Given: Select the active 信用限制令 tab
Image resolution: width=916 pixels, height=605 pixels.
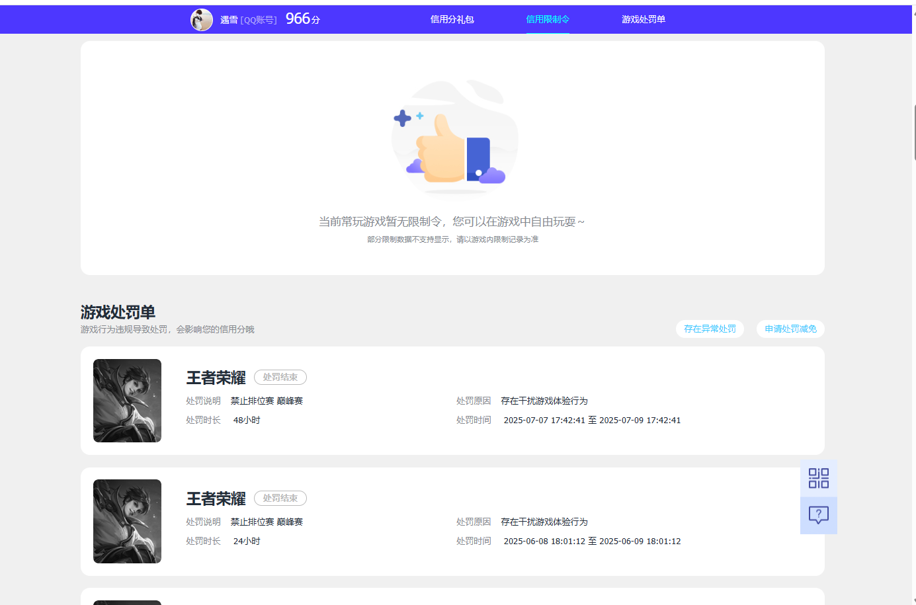Looking at the screenshot, I should (x=548, y=19).
